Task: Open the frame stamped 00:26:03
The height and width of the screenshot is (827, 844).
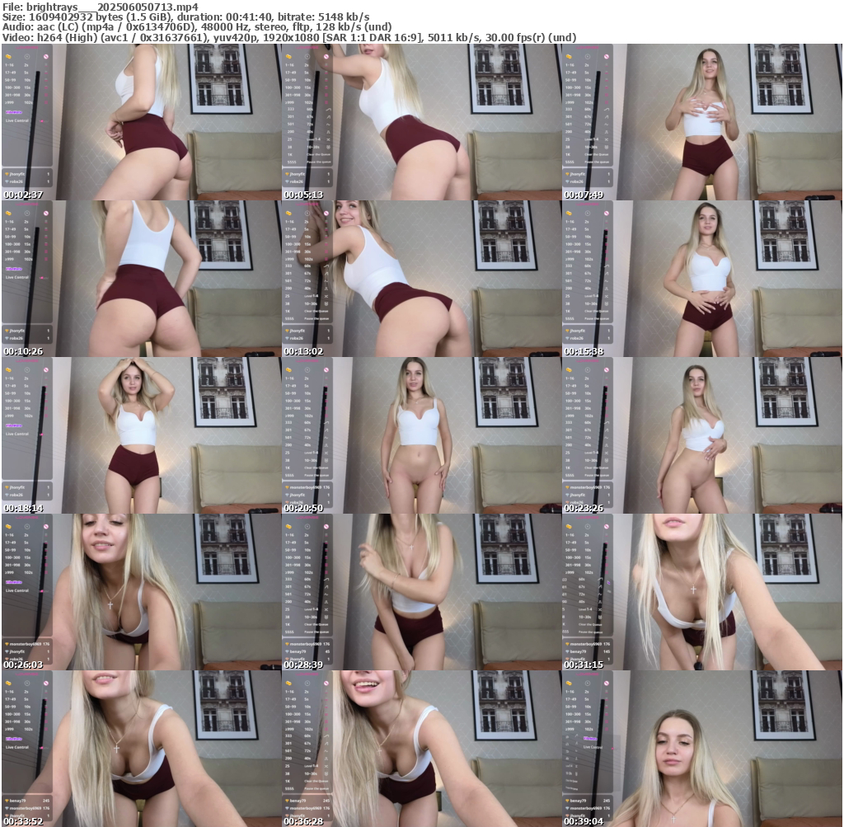Action: [x=142, y=592]
